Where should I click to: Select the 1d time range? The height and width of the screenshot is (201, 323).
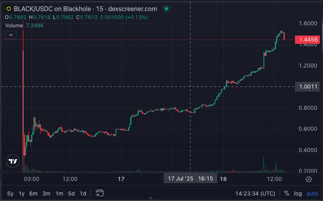click(83, 193)
